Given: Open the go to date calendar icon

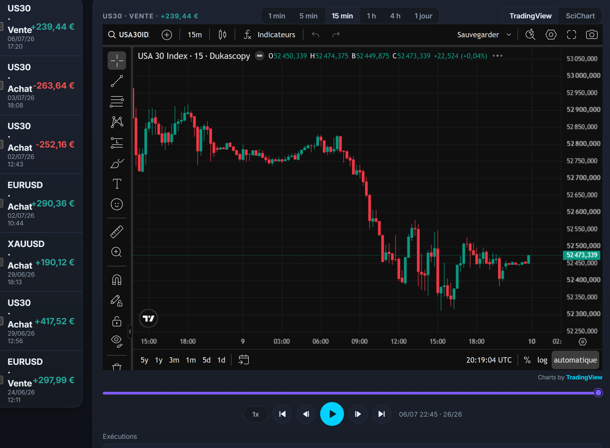Looking at the screenshot, I should [x=244, y=360].
